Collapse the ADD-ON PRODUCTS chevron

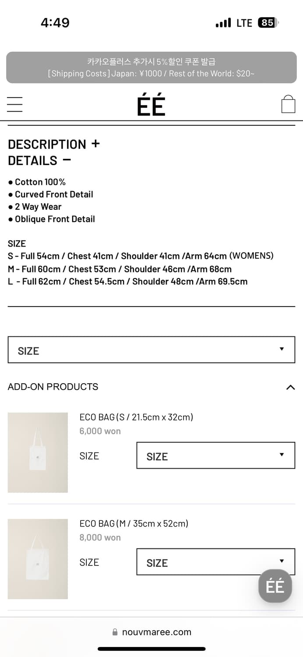[x=290, y=387]
